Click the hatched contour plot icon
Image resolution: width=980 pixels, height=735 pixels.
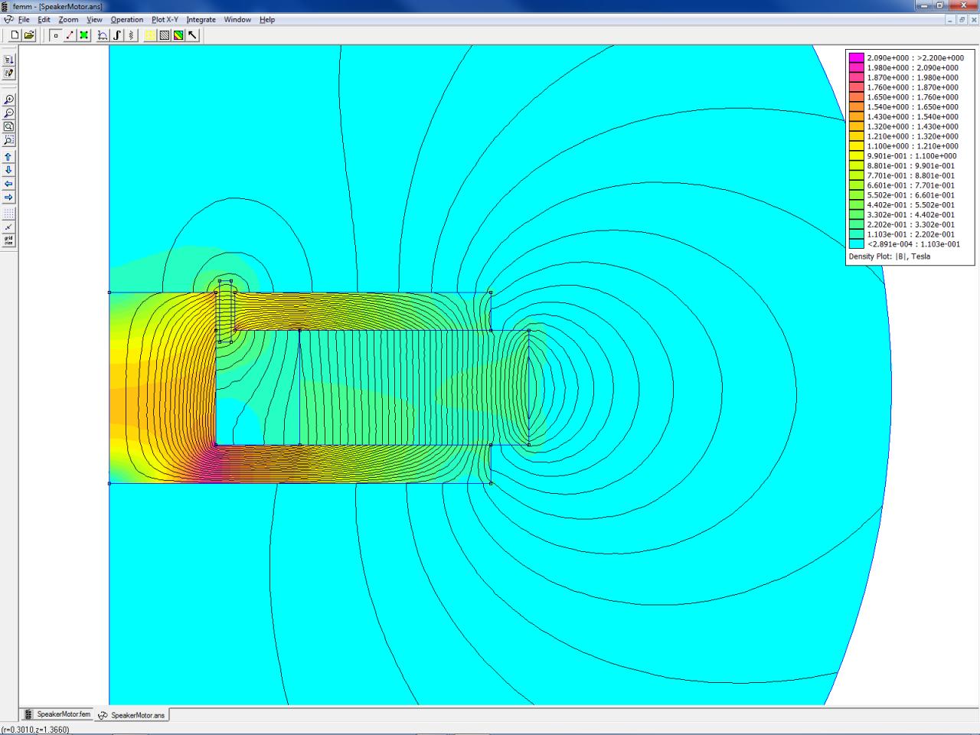coord(165,35)
